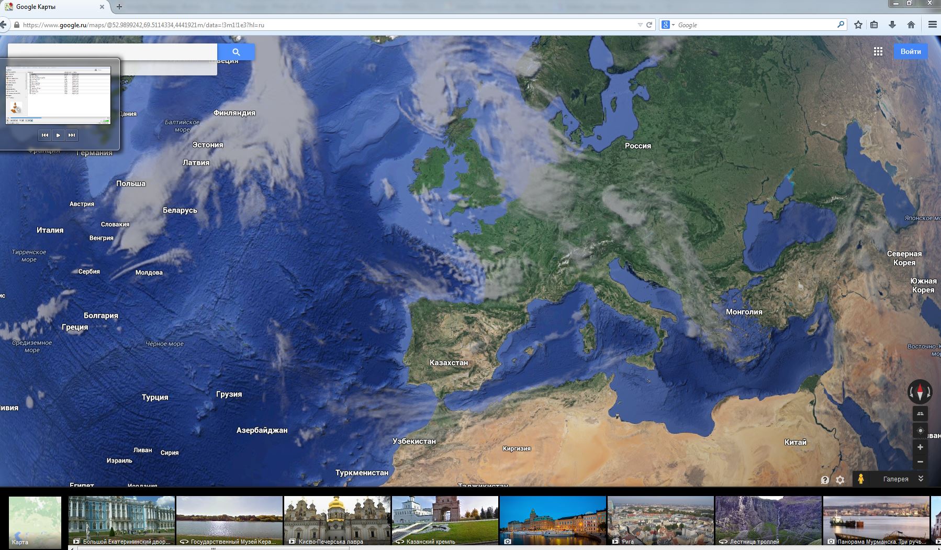Open the Лестница троллей panorama
941x550 pixels.
coord(768,521)
